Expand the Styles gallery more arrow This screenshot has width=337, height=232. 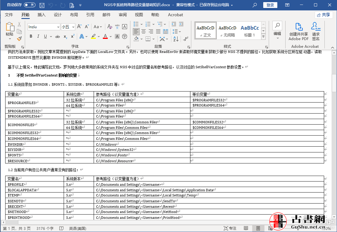[x=263, y=37]
